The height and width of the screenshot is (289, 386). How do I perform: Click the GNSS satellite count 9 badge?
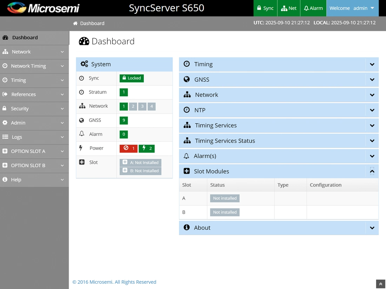click(124, 120)
